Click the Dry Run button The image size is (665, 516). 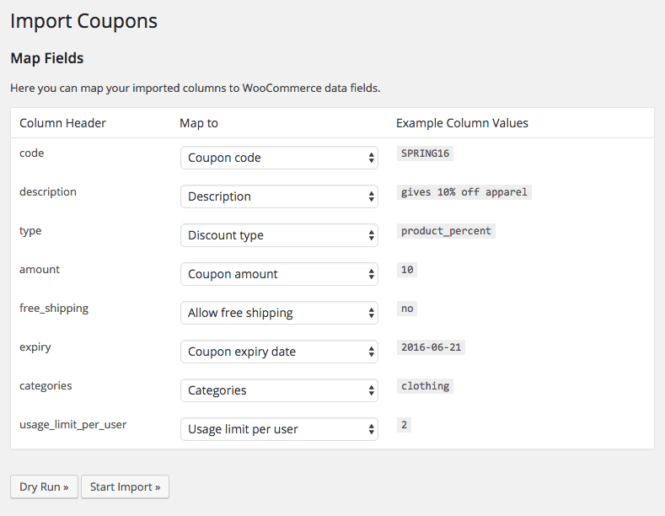[44, 486]
